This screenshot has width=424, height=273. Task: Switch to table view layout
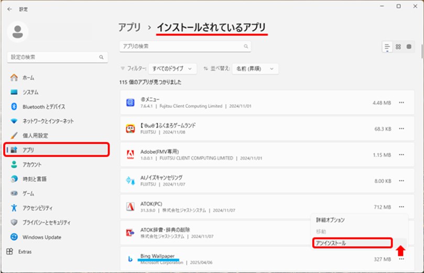(x=409, y=47)
